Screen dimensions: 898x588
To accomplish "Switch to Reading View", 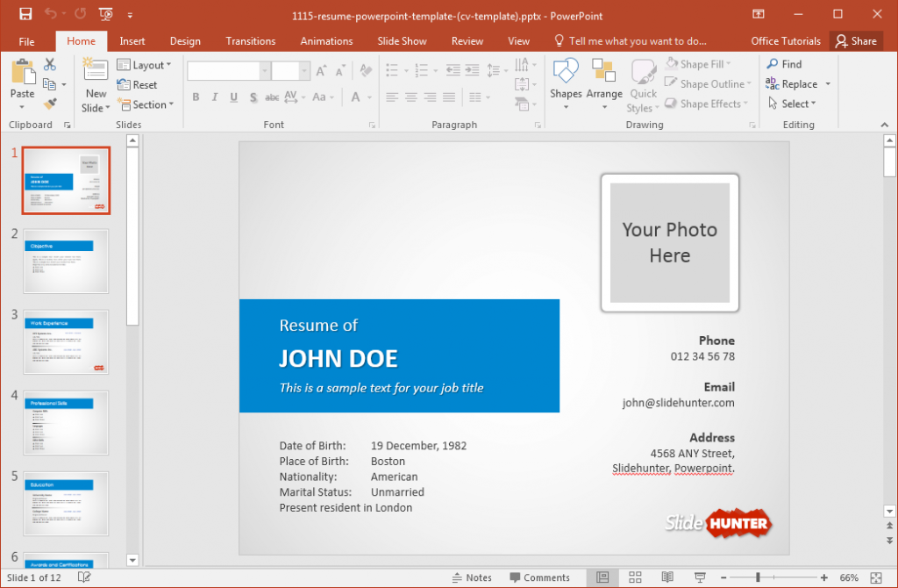I will point(667,577).
